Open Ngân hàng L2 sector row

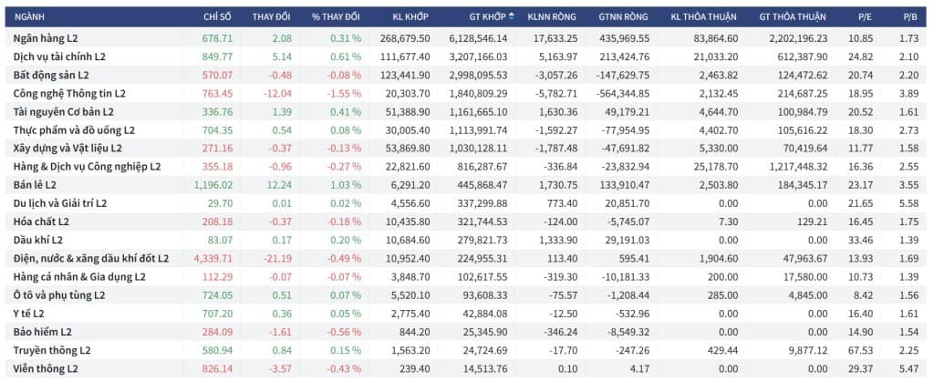pos(467,38)
